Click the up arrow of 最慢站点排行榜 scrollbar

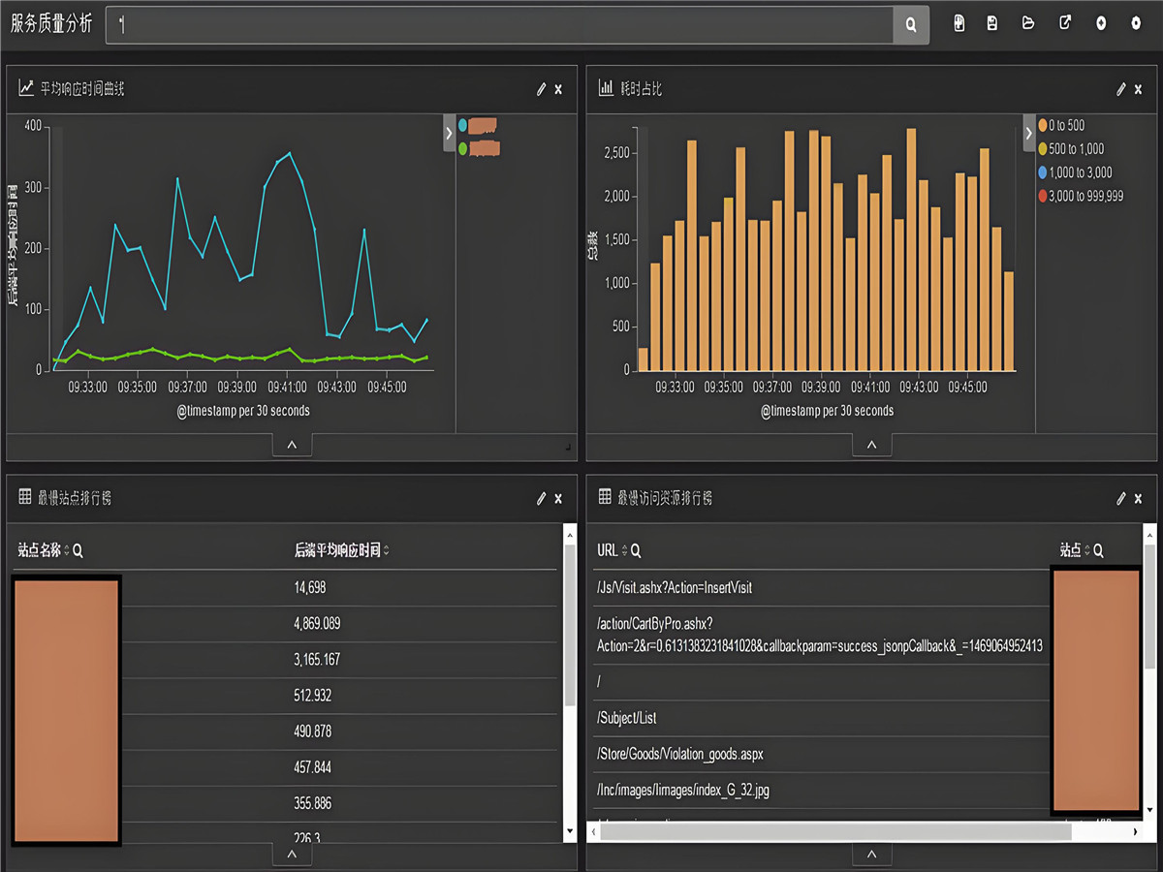tap(570, 534)
